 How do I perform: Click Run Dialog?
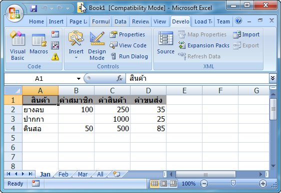tap(129, 56)
